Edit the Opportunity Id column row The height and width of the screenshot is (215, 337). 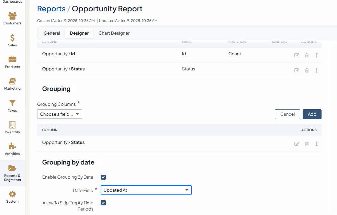(297, 55)
